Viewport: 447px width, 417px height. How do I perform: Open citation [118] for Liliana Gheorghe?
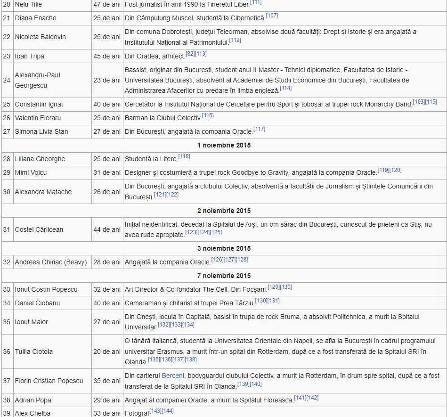click(x=184, y=156)
